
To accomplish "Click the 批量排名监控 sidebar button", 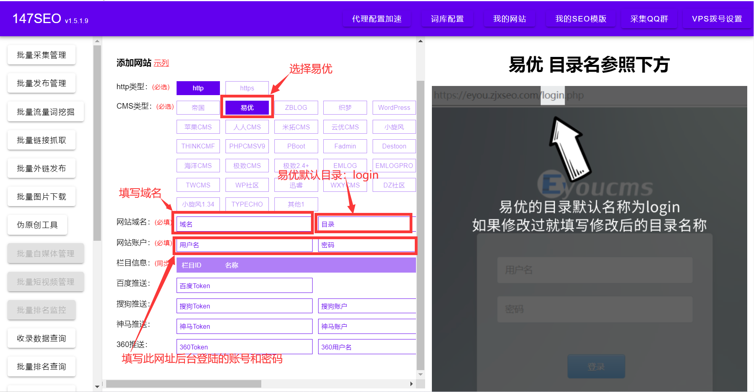I will [41, 310].
